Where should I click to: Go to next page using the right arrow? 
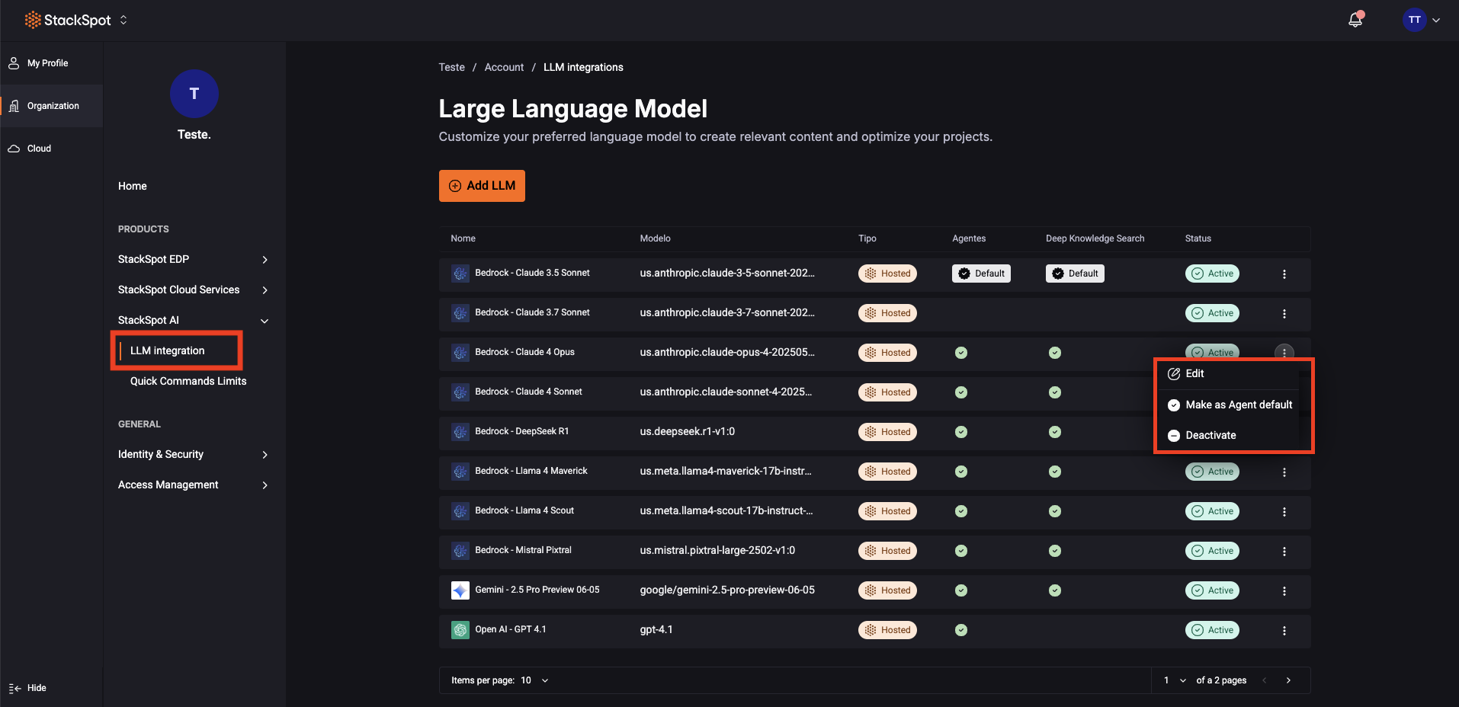pyautogui.click(x=1288, y=680)
